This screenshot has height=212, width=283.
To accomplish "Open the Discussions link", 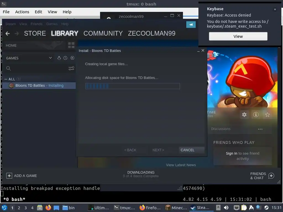I will coord(221,129).
